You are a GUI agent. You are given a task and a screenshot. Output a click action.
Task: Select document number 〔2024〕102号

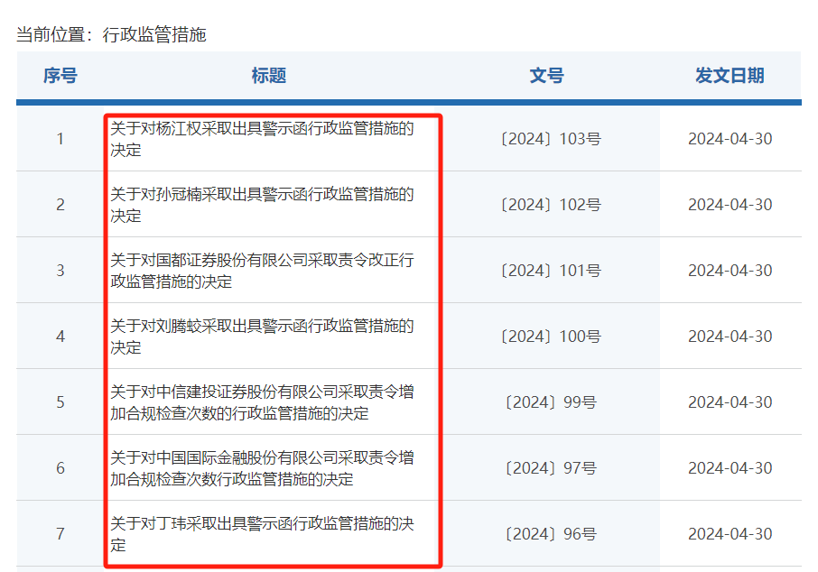point(551,205)
